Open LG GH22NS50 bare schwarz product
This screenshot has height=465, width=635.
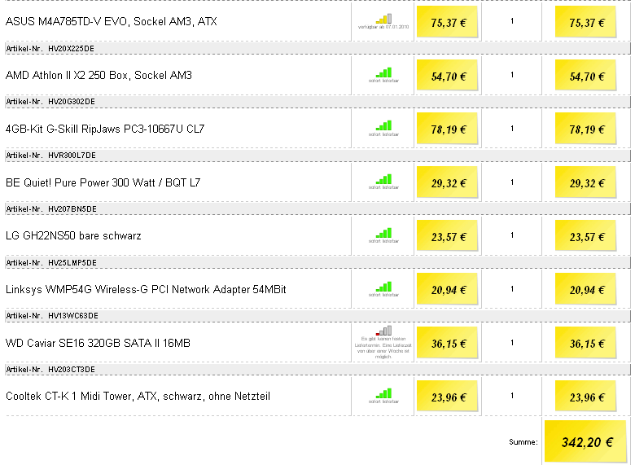73,235
